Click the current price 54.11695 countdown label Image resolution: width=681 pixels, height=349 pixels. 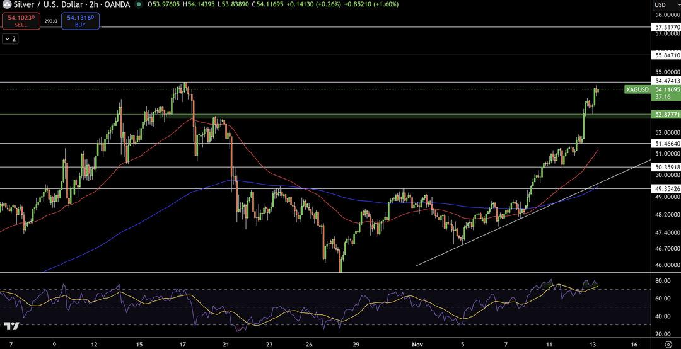[x=666, y=93]
